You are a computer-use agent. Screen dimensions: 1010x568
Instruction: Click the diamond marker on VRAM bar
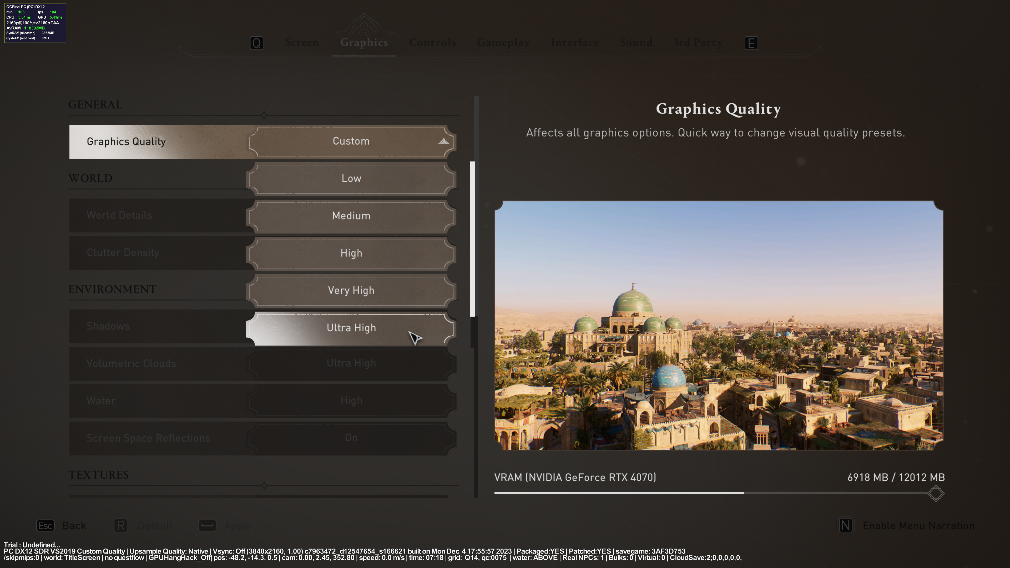click(x=936, y=493)
